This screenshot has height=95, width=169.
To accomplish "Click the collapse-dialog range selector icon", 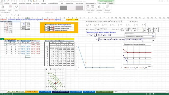I will pos(153,37).
